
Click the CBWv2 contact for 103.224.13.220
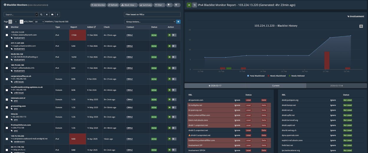tap(129, 35)
